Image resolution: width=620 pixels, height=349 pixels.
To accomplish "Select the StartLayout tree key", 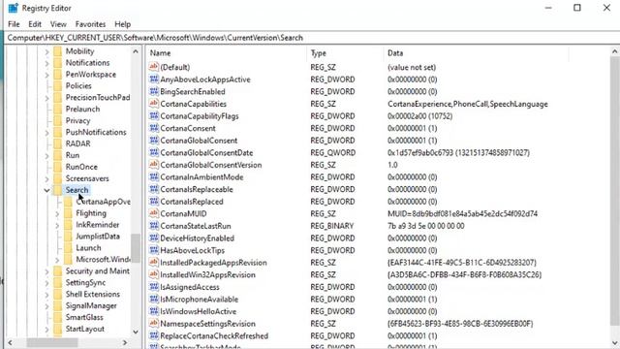I will [84, 329].
